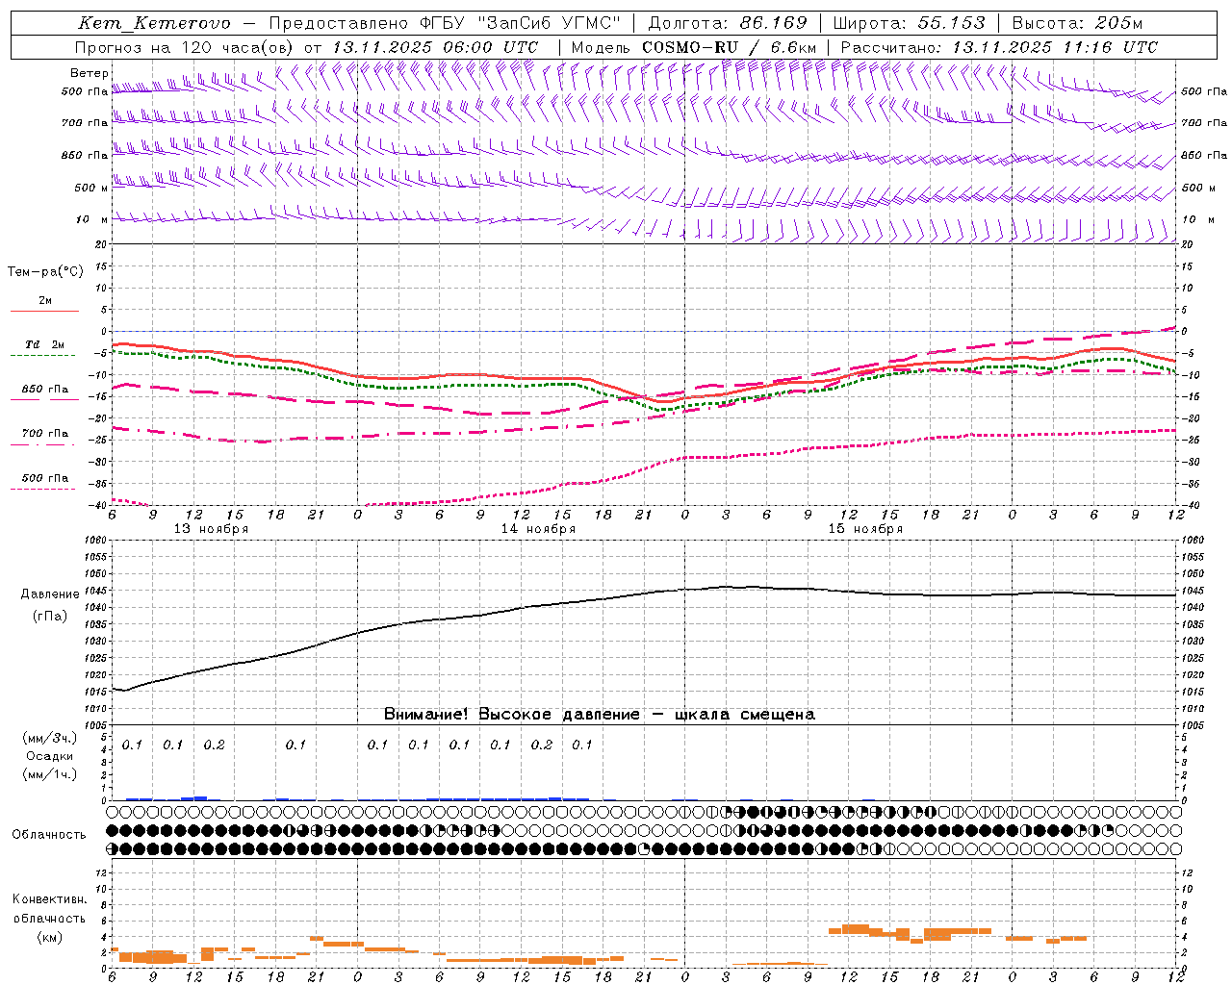Click the model name "COSMO-RU / 6.6км"
Image resolution: width=1232 pixels, height=985 pixels.
pyautogui.click(x=730, y=47)
